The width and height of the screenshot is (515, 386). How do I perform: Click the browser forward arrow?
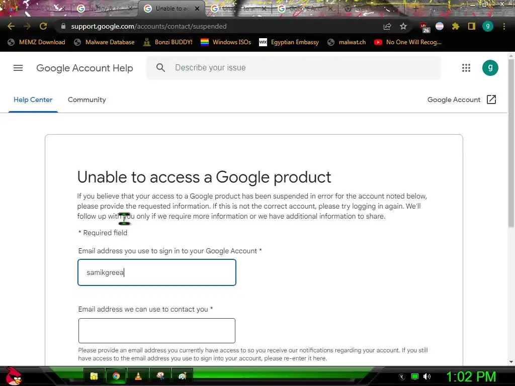tap(27, 26)
